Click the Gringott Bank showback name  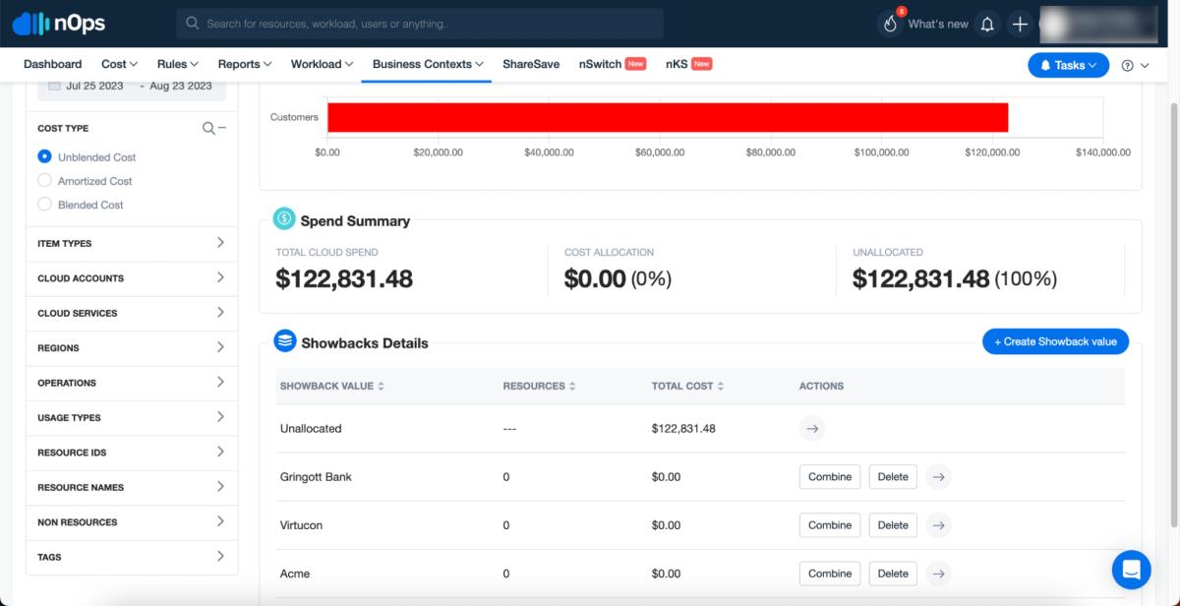click(x=316, y=477)
